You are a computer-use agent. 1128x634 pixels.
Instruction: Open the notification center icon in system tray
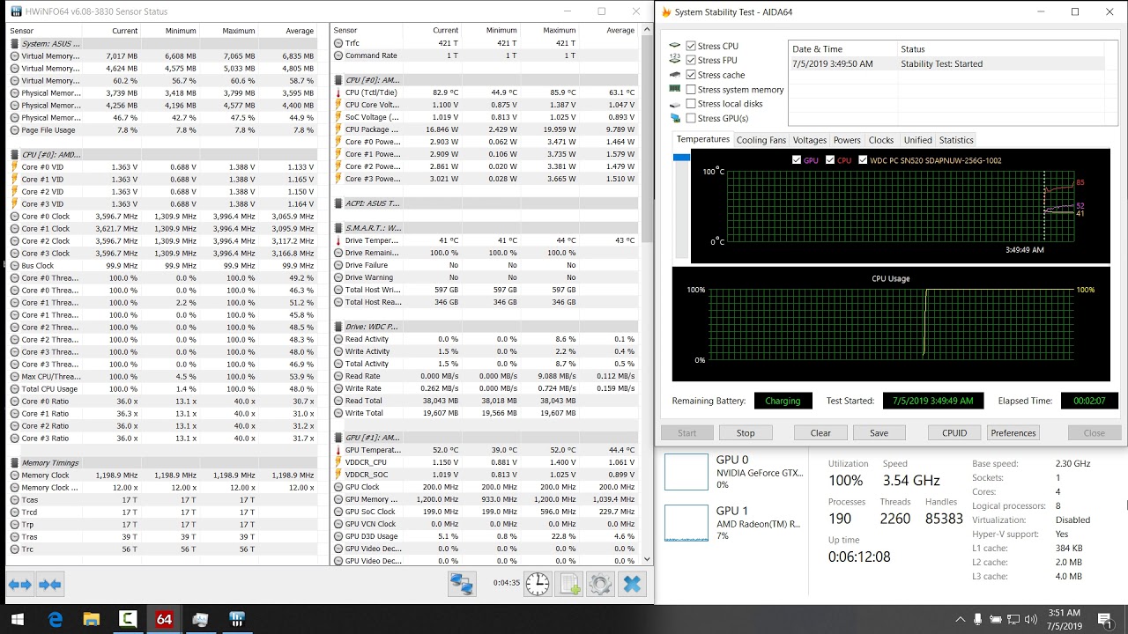click(x=1106, y=620)
